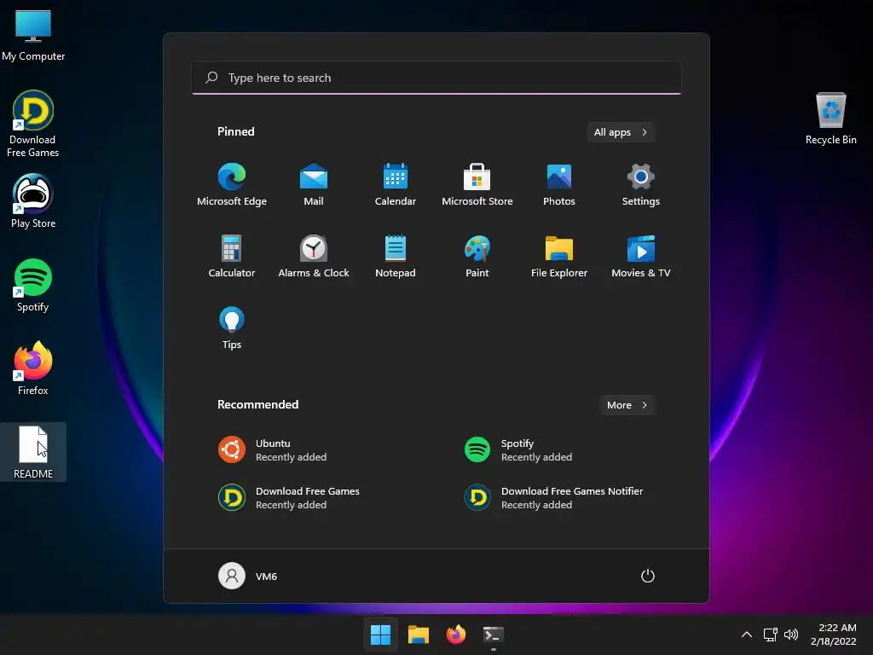Image resolution: width=873 pixels, height=655 pixels.
Task: Open File Explorer in pinned apps
Action: (559, 256)
